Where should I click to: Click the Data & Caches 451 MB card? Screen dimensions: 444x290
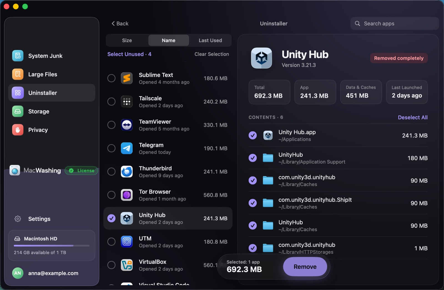[361, 92]
